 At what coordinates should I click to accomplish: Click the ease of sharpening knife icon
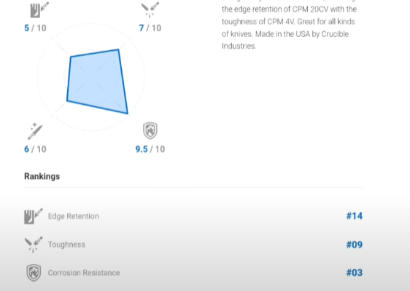point(35,131)
